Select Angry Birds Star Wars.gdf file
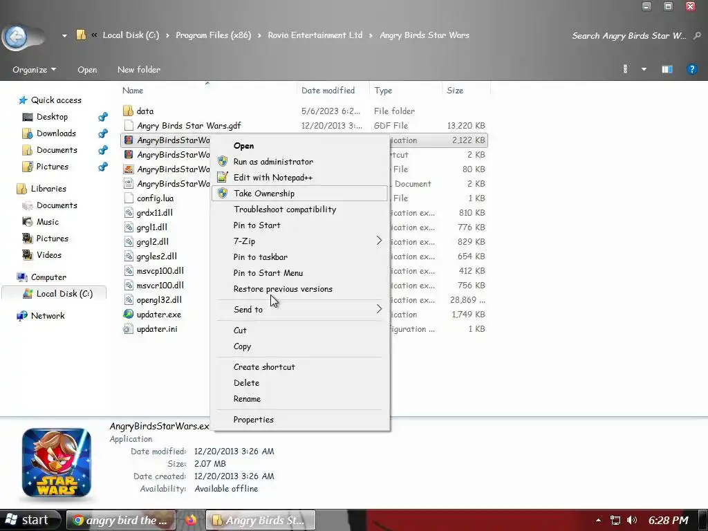Viewport: 708px width, 531px height. (x=189, y=126)
